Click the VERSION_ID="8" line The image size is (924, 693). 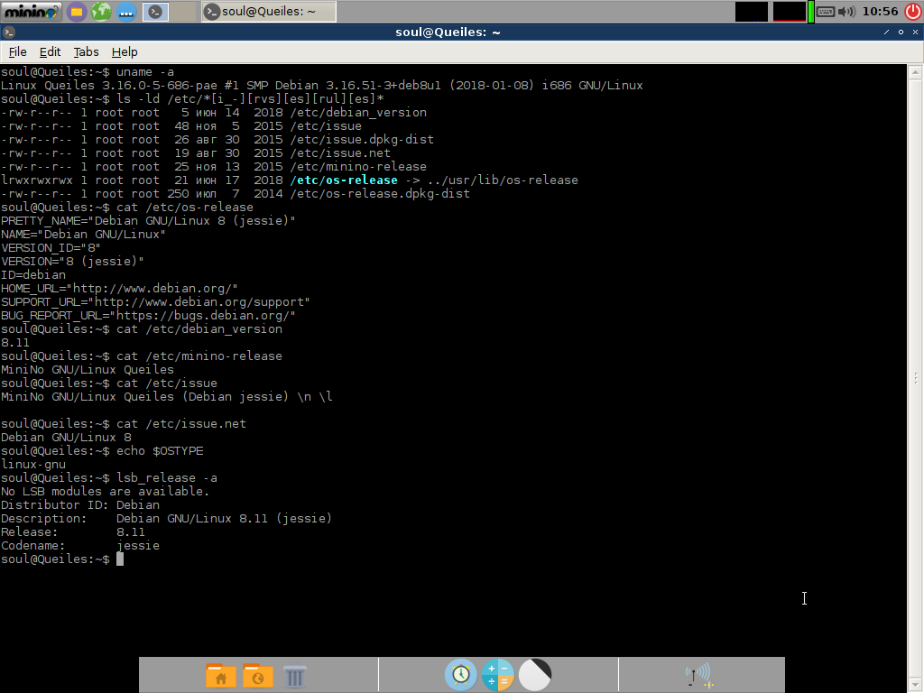[51, 248]
